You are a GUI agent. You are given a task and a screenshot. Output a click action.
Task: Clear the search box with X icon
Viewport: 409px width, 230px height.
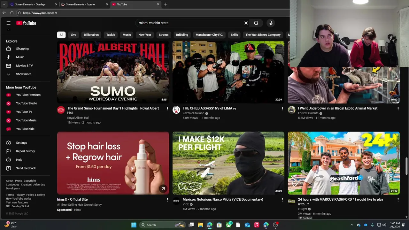246,23
